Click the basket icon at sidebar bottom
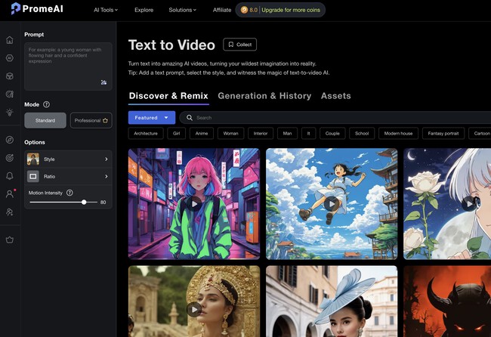Screen dimensions: 491x337 click(10, 240)
